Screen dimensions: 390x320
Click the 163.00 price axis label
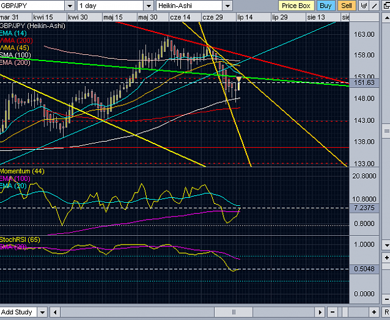coord(364,34)
